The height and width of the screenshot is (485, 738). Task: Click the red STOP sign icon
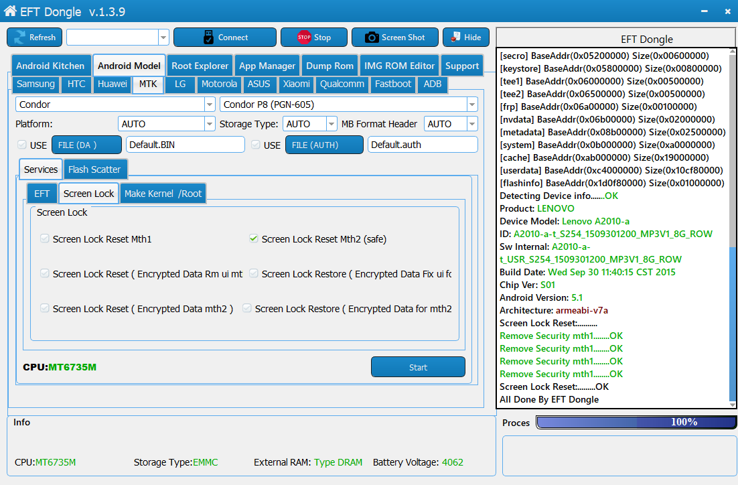click(304, 38)
